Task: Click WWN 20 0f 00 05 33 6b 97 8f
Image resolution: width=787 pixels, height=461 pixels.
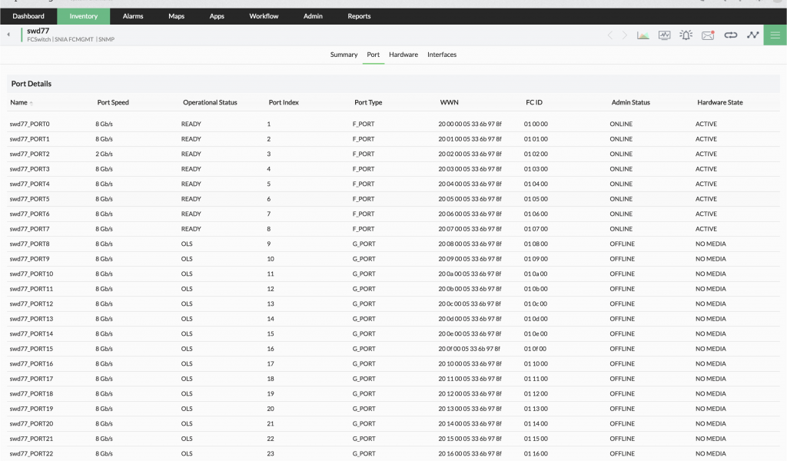Action: pyautogui.click(x=470, y=349)
